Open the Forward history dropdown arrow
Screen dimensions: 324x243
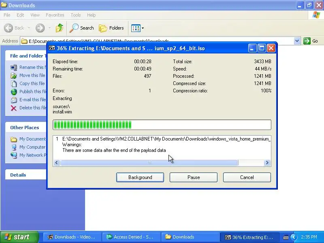point(49,28)
